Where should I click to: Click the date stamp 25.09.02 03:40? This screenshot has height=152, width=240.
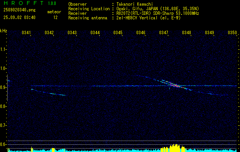(x=19, y=17)
